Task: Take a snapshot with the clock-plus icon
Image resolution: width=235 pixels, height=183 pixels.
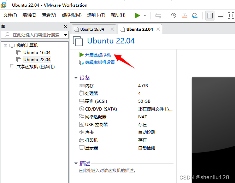Action: click(173, 16)
